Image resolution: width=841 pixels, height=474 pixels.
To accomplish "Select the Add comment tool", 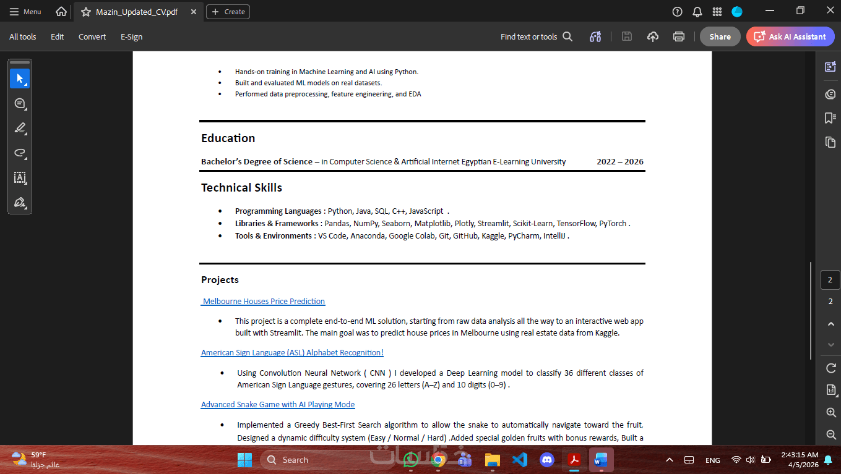I will 20,103.
